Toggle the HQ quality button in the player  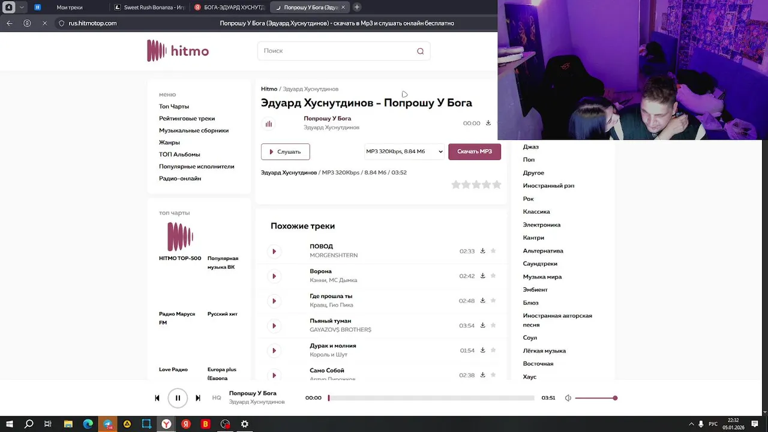pyautogui.click(x=217, y=398)
